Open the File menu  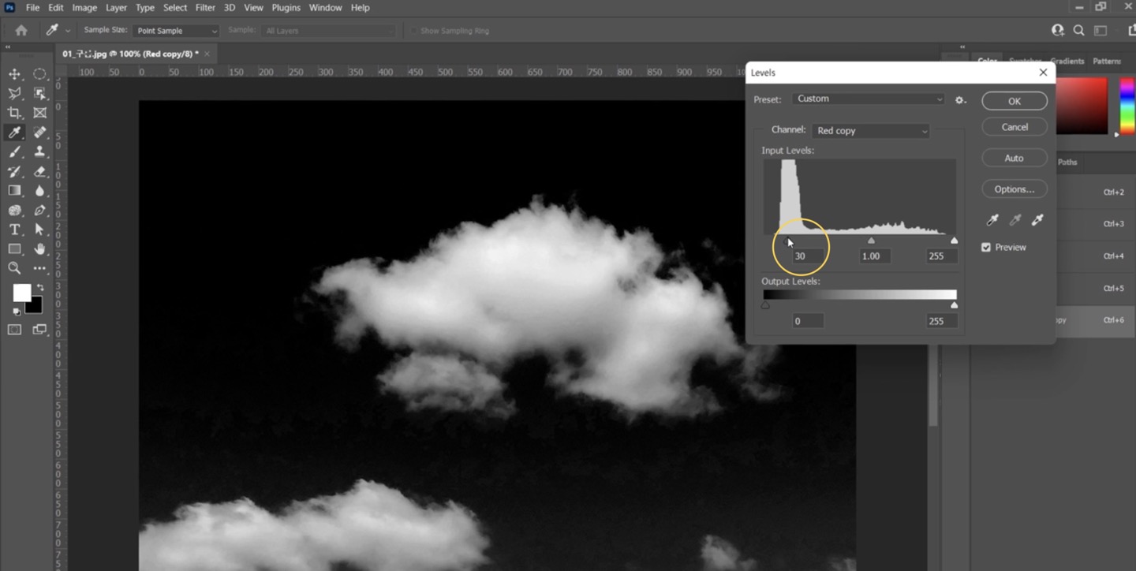coord(32,8)
